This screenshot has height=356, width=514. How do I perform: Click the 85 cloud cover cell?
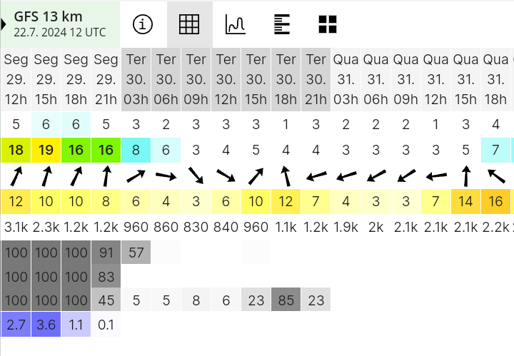pos(286,300)
